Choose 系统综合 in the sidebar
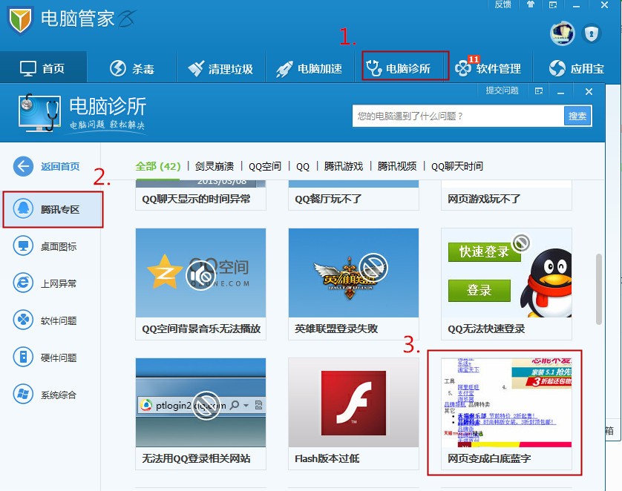The height and width of the screenshot is (491, 622). (x=50, y=395)
